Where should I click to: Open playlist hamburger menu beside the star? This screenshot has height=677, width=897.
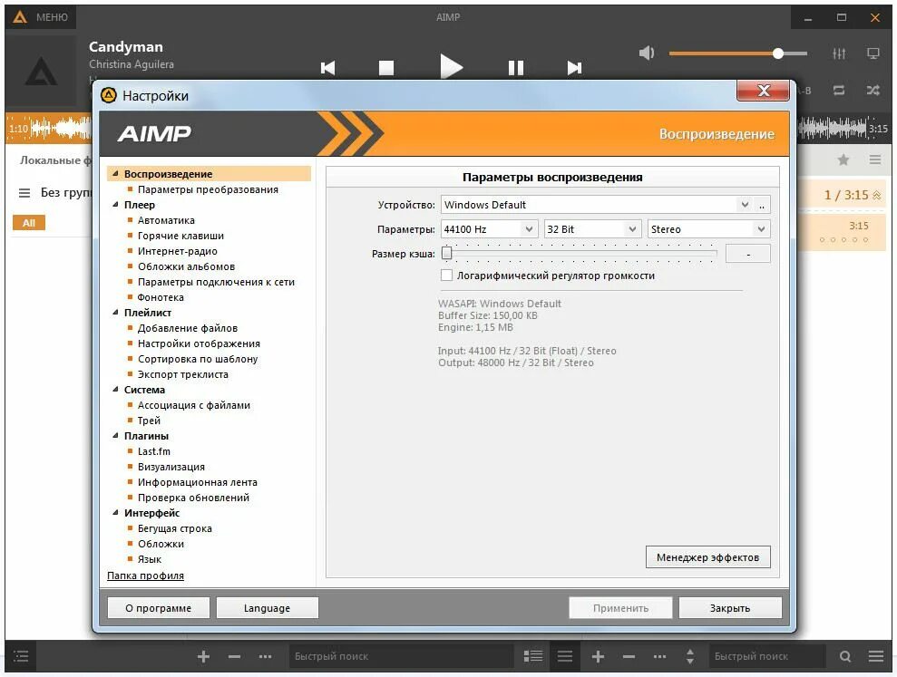tap(875, 160)
